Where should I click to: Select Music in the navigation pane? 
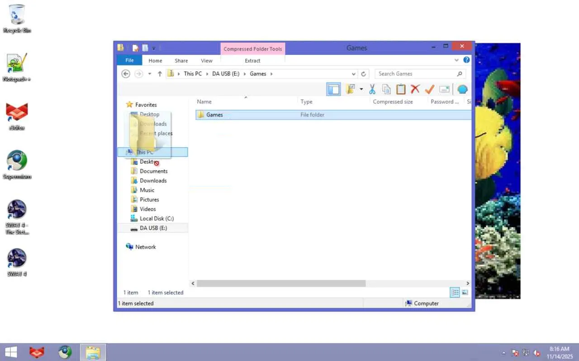pyautogui.click(x=147, y=190)
